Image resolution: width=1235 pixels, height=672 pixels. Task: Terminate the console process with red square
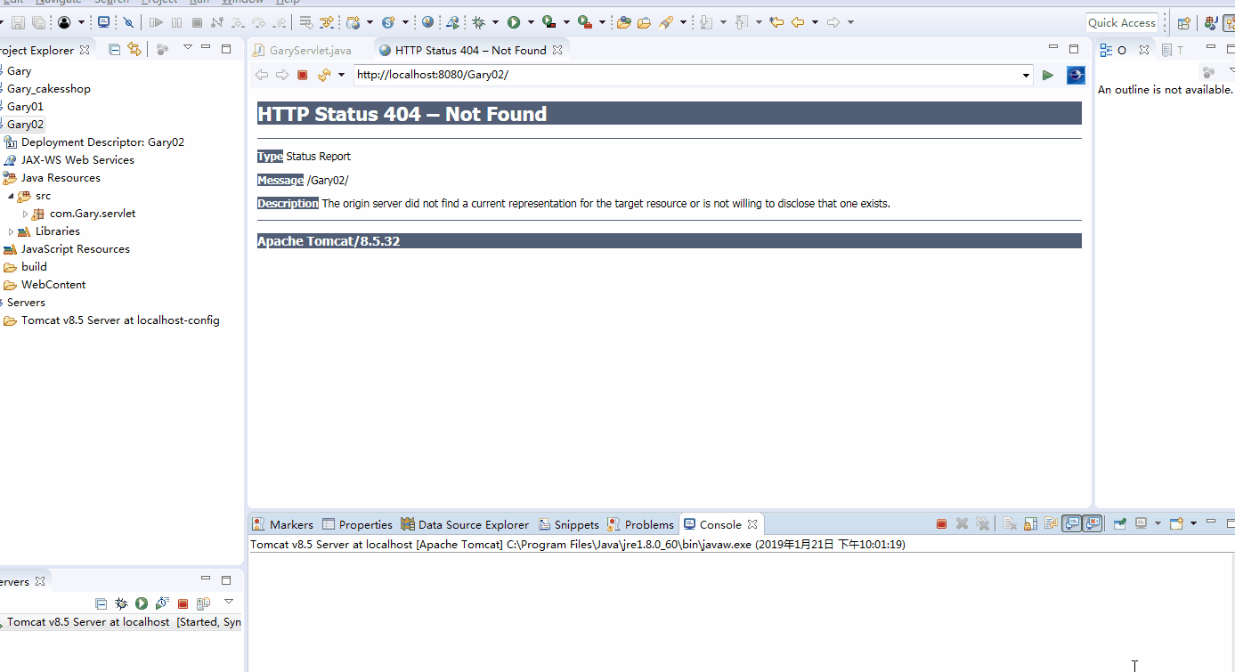(941, 524)
